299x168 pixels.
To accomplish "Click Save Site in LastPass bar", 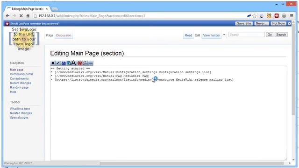I will pyautogui.click(x=244, y=23).
